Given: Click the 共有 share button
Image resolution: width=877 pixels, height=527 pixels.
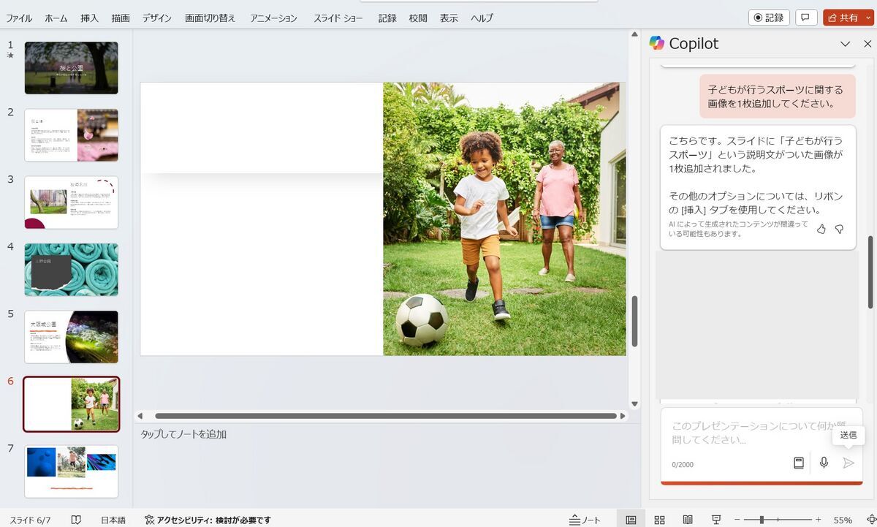Looking at the screenshot, I should click(843, 18).
